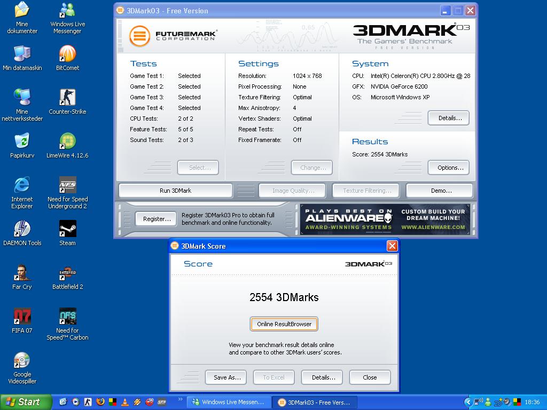Click the Run 3DMark button
This screenshot has height=410, width=547.
(x=175, y=191)
